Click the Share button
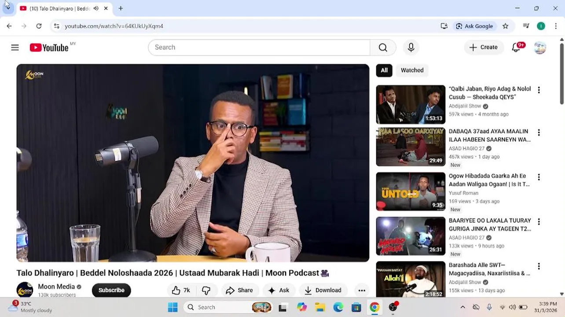Viewport: 565px width, 317px height. point(239,290)
